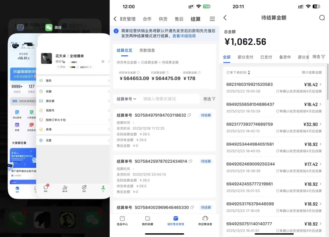Expand order 6923177393774689759 chevron
This screenshot has width=329, height=237.
tap(321, 124)
